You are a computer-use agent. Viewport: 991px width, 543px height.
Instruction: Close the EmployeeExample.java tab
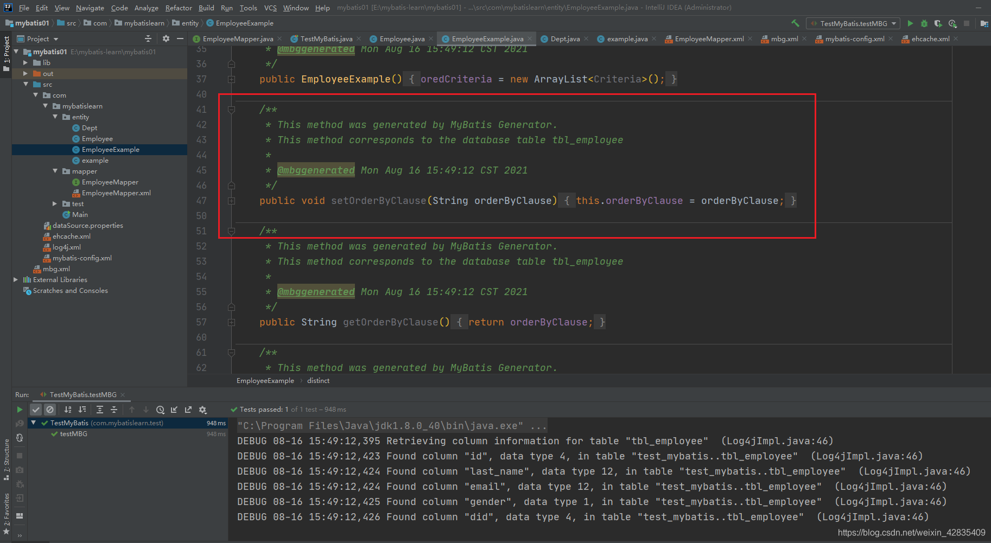pyautogui.click(x=529, y=39)
